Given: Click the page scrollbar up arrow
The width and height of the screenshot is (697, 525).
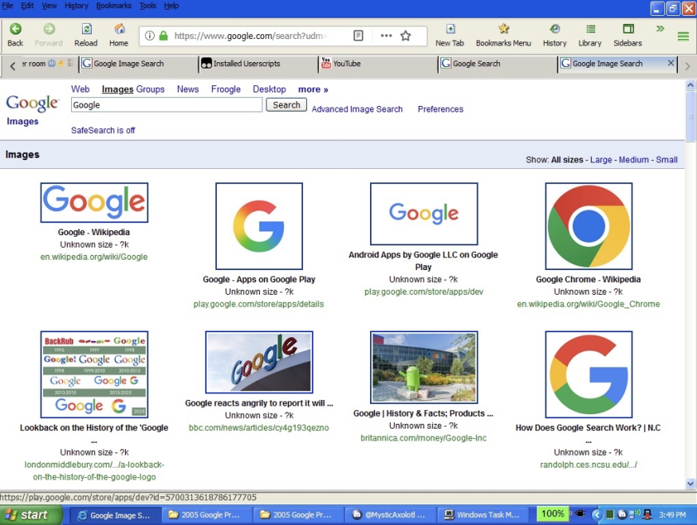Looking at the screenshot, I should pyautogui.click(x=691, y=84).
